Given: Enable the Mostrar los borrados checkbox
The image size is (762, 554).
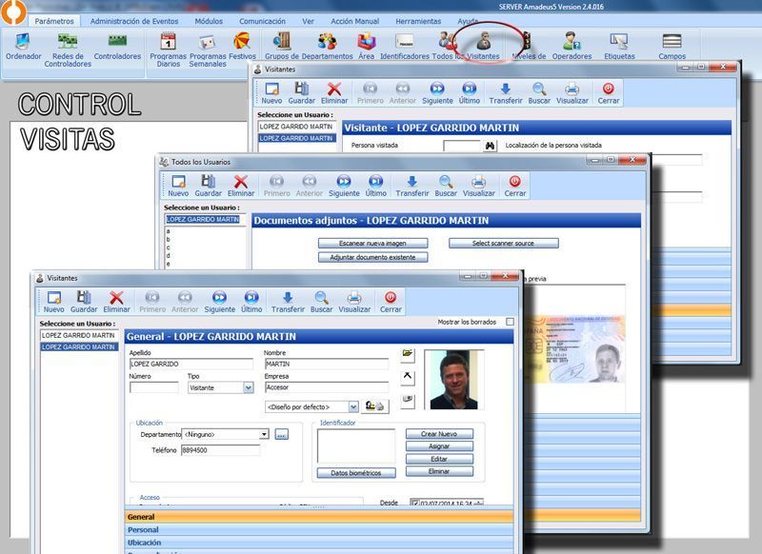Looking at the screenshot, I should point(510,322).
